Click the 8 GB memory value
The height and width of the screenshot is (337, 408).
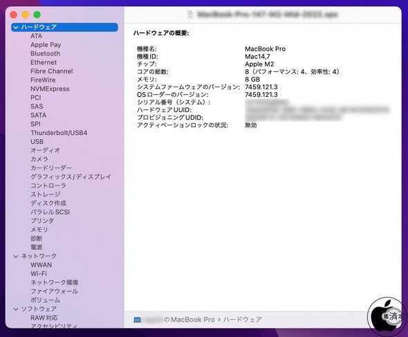click(x=252, y=80)
